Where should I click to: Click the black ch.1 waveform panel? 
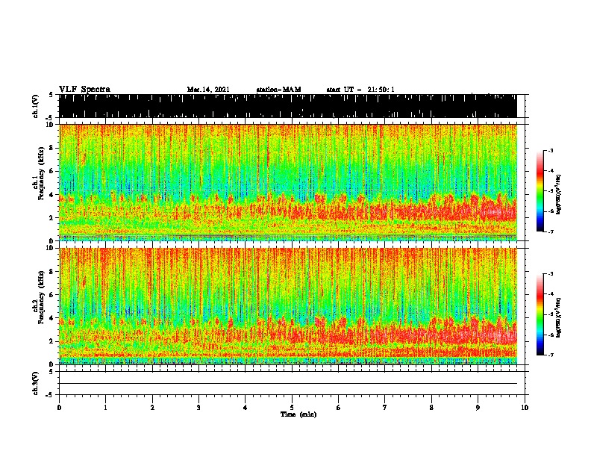coord(288,106)
